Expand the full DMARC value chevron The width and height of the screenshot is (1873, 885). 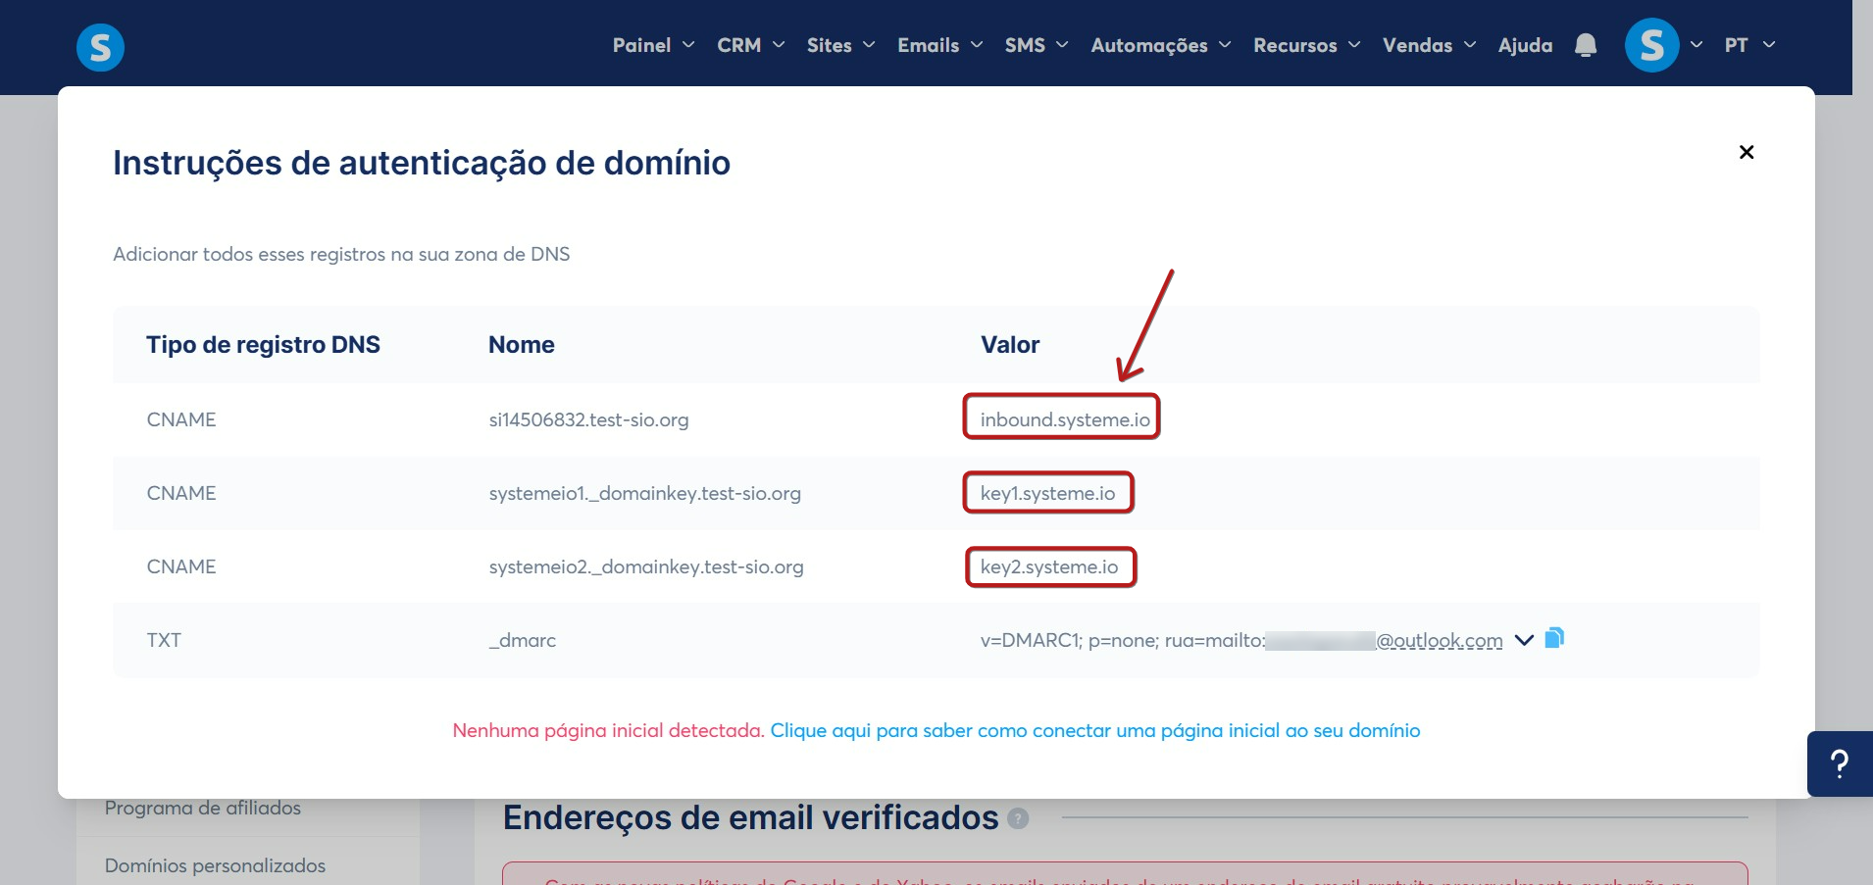pos(1524,640)
